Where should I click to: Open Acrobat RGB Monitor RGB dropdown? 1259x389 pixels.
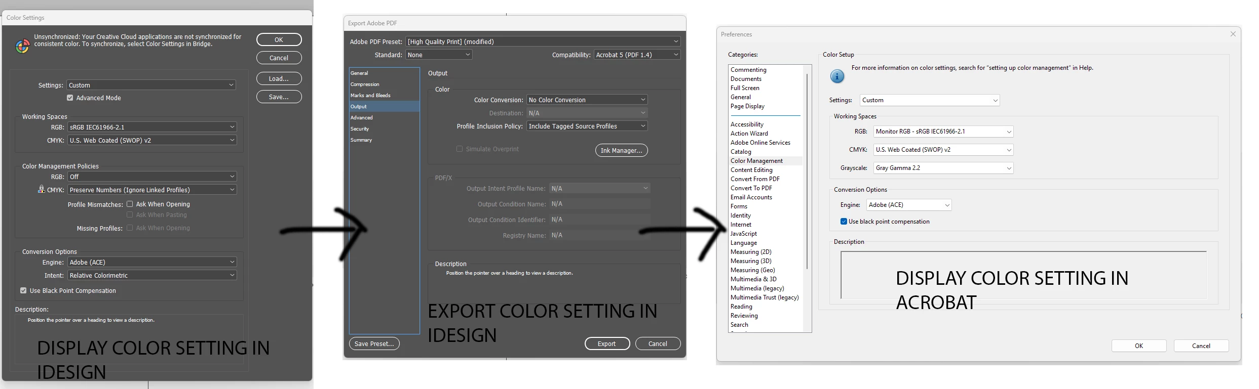tap(943, 132)
